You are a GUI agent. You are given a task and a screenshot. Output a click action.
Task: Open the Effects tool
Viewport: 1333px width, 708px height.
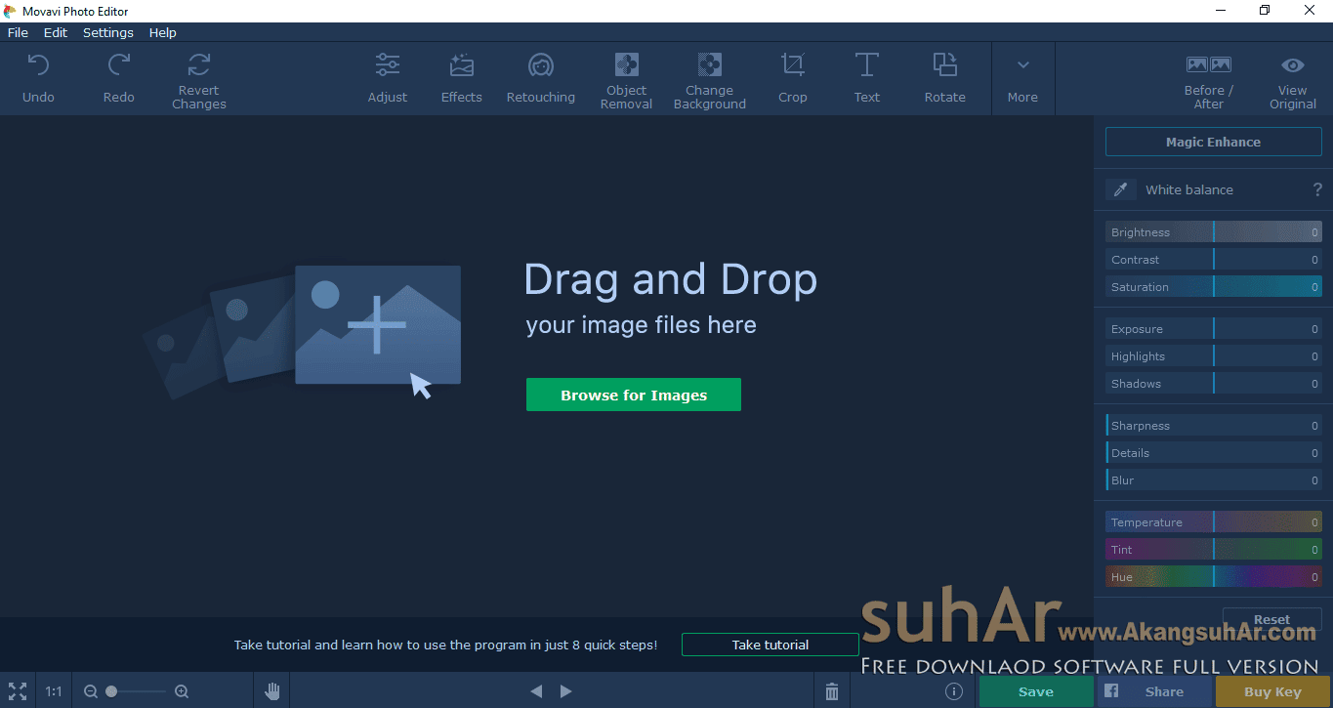click(462, 78)
